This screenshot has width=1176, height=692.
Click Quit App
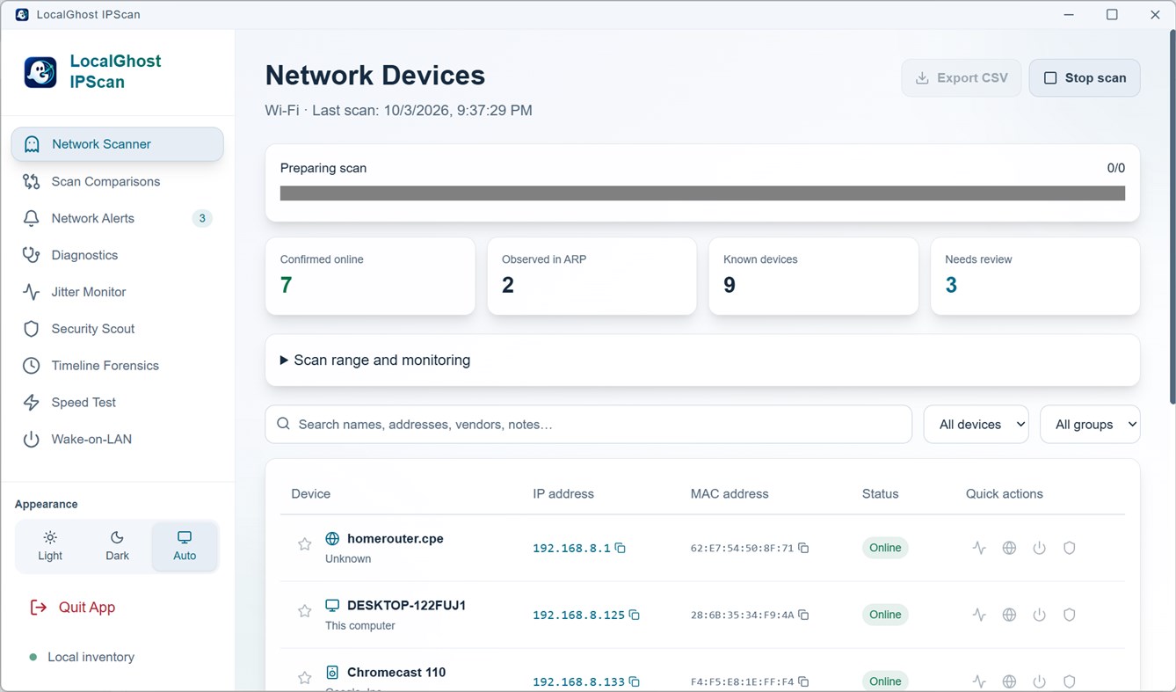click(x=74, y=607)
